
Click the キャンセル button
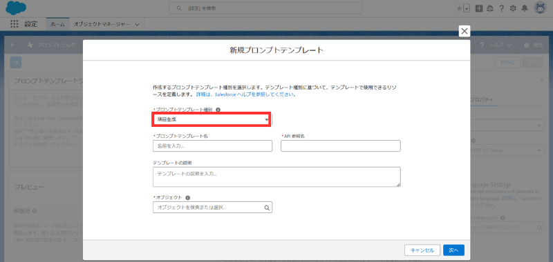pyautogui.click(x=422, y=250)
